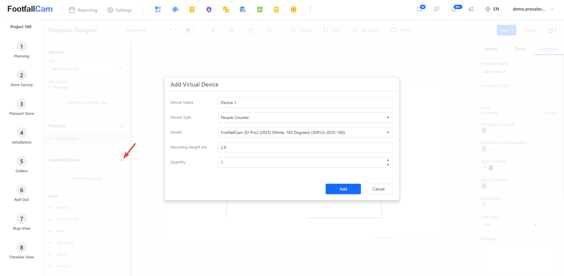Select the Poly drawing tool
564x276 pixels.
tap(332, 30)
